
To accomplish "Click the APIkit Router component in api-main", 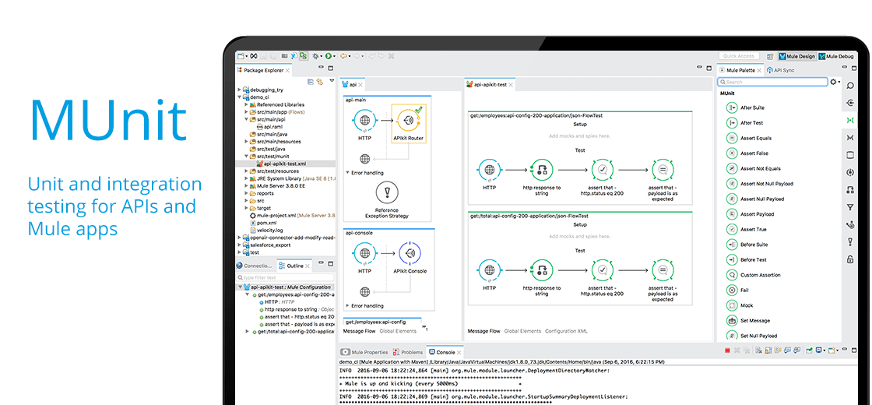I will [409, 125].
